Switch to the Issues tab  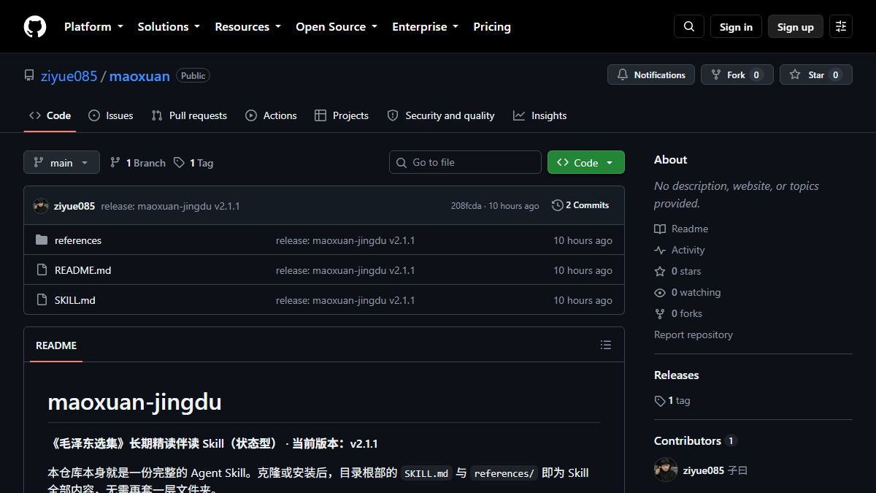point(111,115)
